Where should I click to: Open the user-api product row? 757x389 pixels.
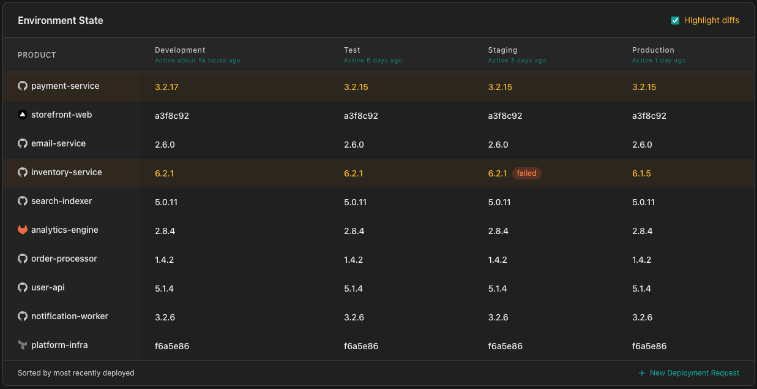point(378,288)
